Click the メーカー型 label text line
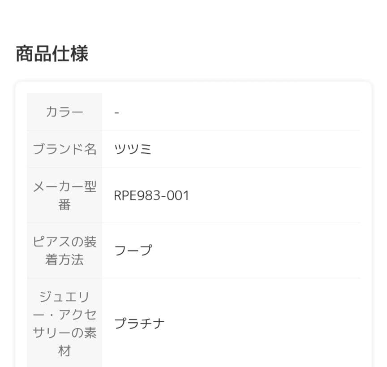This screenshot has width=387, height=367. click(64, 186)
